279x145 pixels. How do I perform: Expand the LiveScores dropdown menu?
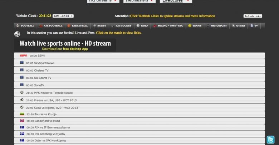(x=176, y=1)
